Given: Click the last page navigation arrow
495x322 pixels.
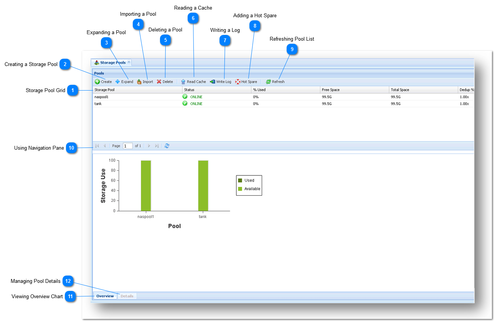Looking at the screenshot, I should 157,145.
